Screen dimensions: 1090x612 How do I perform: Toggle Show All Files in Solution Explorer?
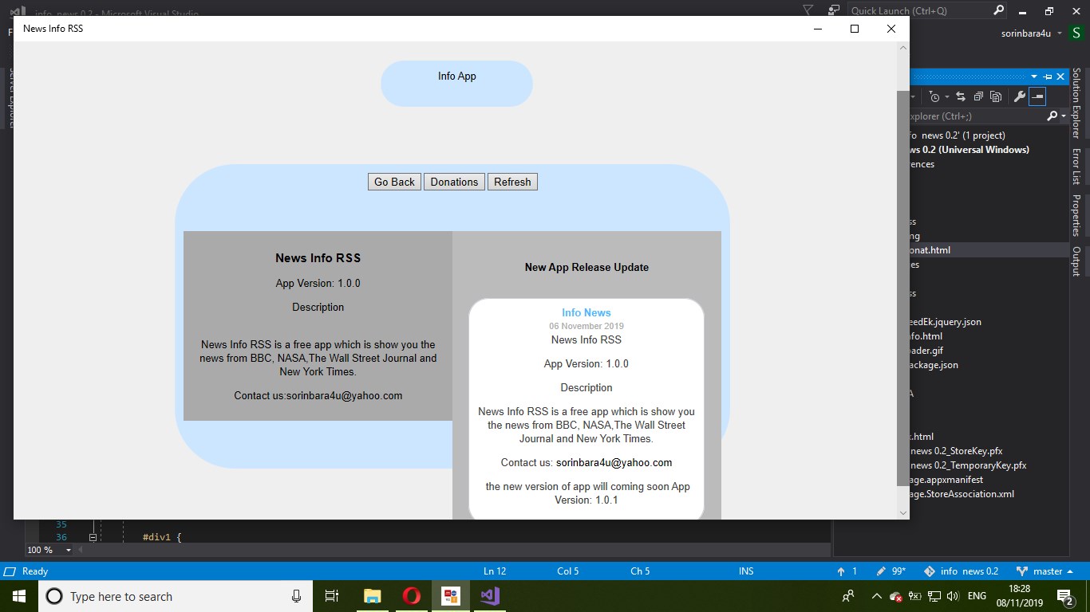pyautogui.click(x=996, y=96)
